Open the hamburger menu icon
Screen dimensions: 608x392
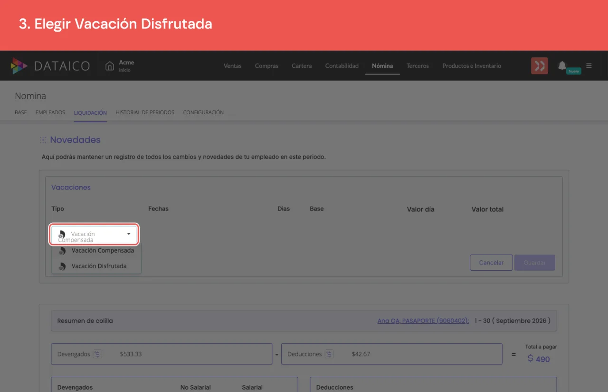[x=589, y=66]
